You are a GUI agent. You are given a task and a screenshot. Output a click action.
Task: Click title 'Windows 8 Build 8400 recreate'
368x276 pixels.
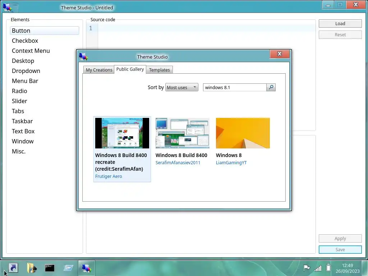121,162
